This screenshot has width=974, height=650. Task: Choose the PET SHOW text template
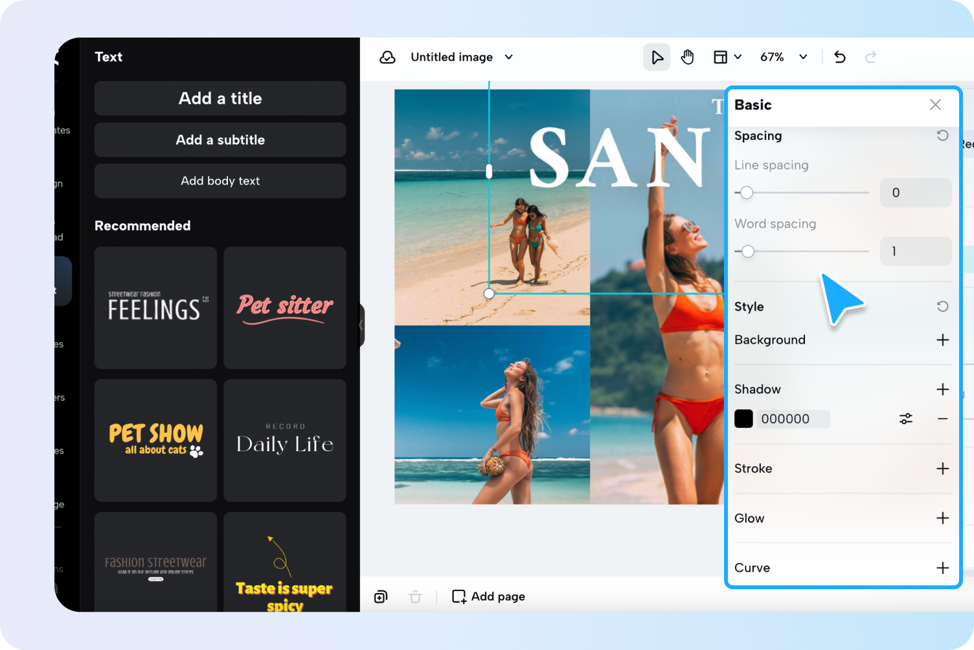coord(155,440)
